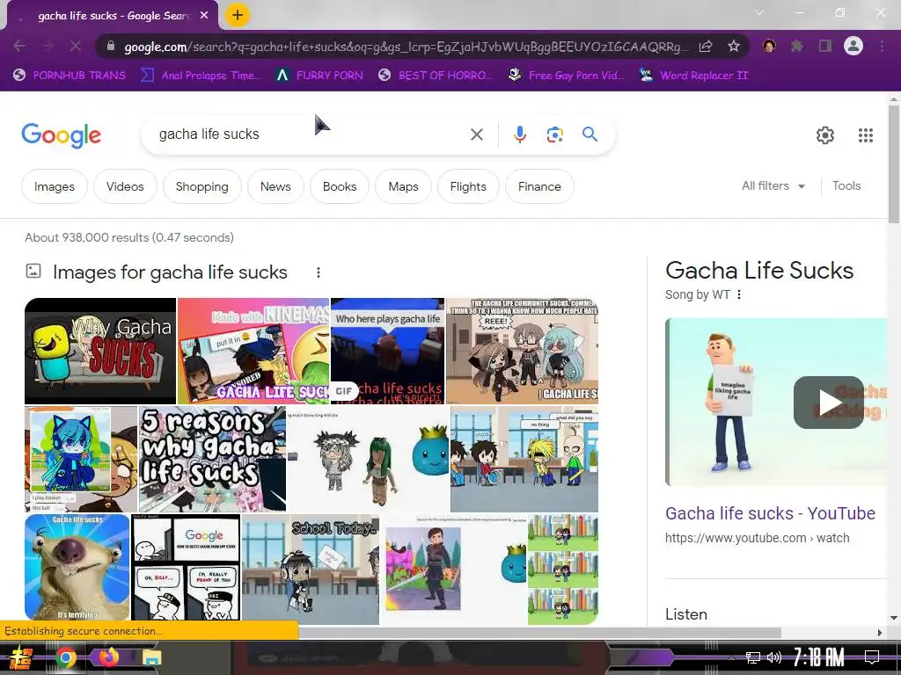
Task: Search by image with Google Lens icon
Action: pyautogui.click(x=554, y=134)
